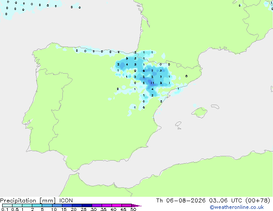This screenshot has height=211, width=273.
Task: Click the time range "03..06 UTC"
Action: [226, 201]
